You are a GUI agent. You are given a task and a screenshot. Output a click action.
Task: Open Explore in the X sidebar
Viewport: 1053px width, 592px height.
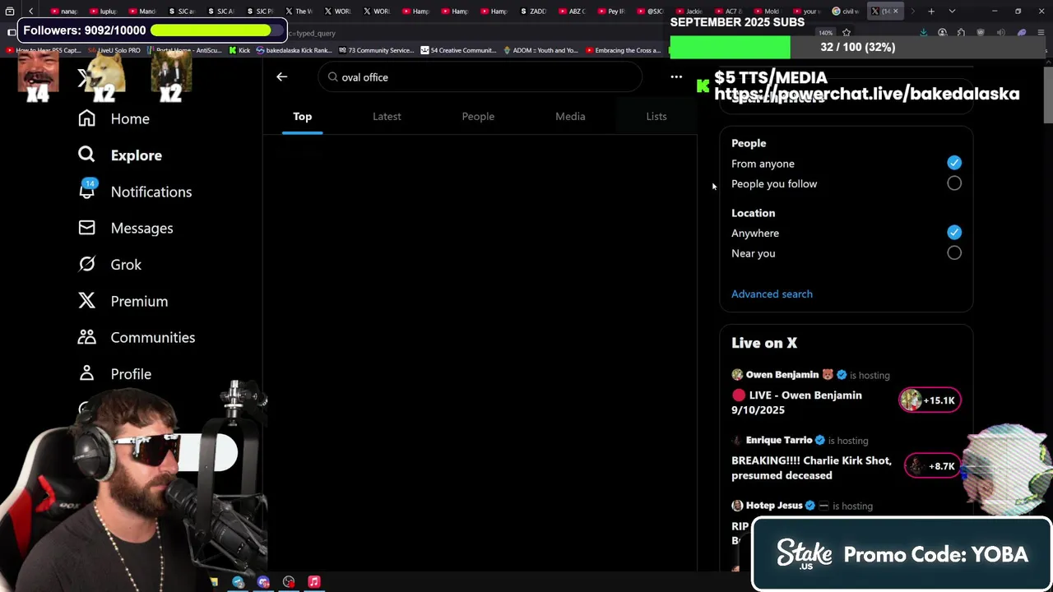click(120, 155)
